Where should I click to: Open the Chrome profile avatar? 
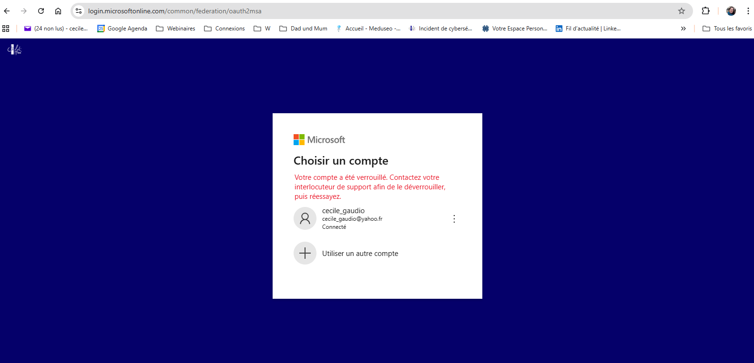coord(731,11)
